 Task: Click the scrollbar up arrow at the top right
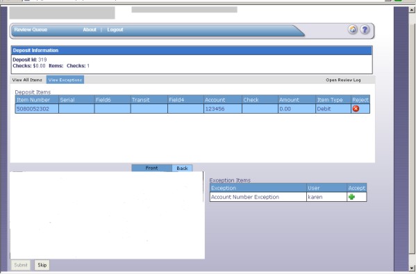[x=412, y=10]
